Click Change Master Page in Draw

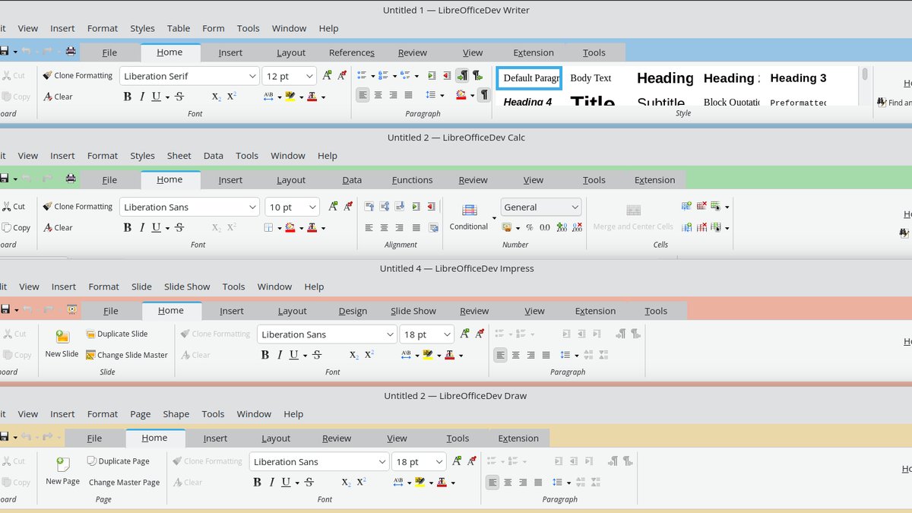pos(124,482)
